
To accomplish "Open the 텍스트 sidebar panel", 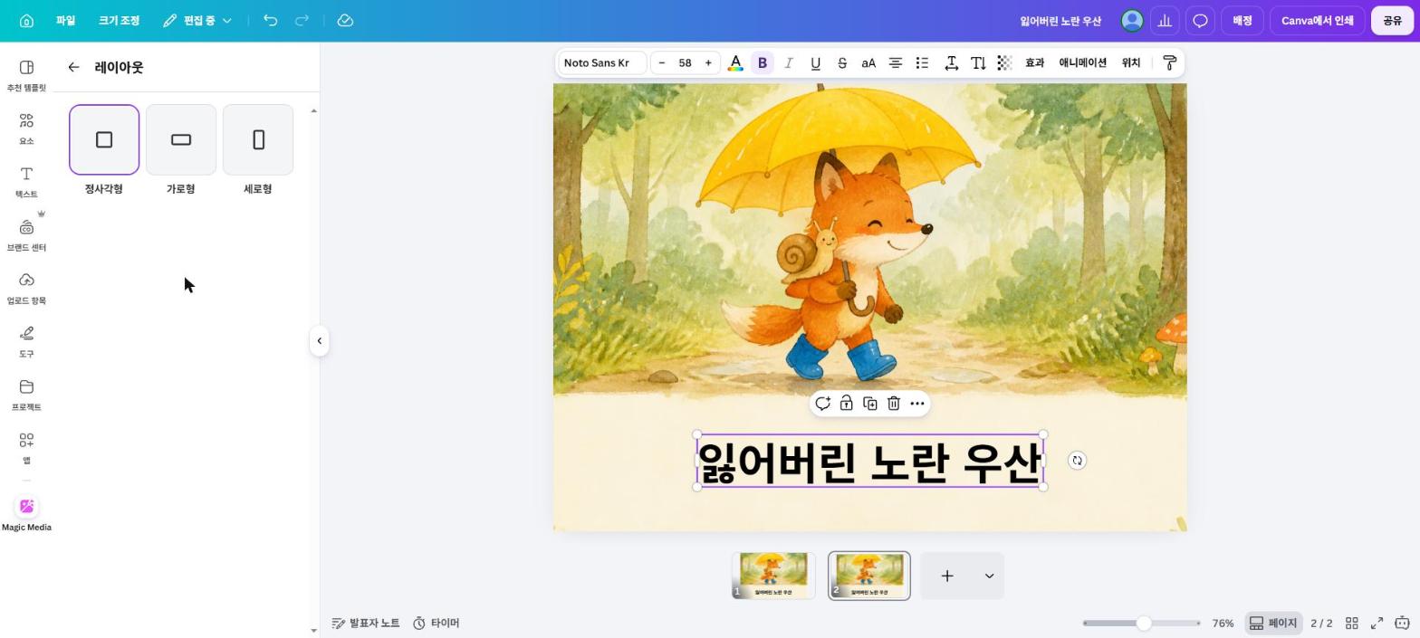I will (26, 182).
